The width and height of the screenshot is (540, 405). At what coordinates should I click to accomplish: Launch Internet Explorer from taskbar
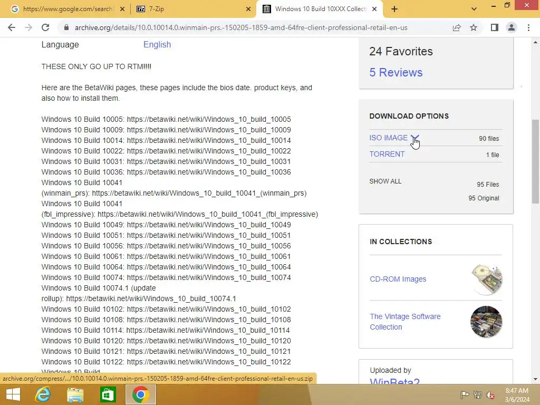43,394
